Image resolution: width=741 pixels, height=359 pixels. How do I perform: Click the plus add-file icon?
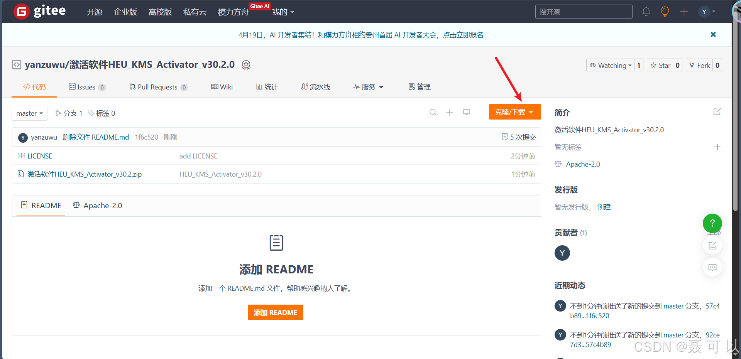(450, 112)
